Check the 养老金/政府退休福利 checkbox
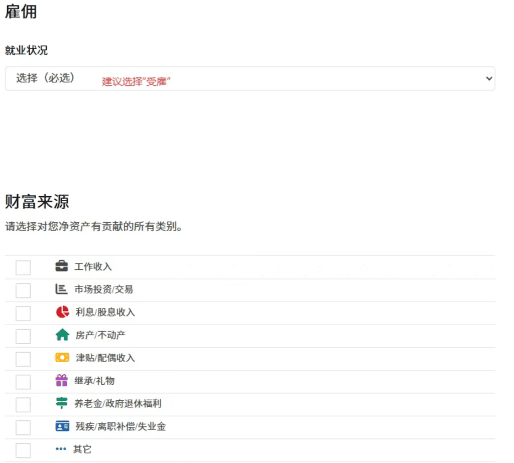 pos(23,405)
